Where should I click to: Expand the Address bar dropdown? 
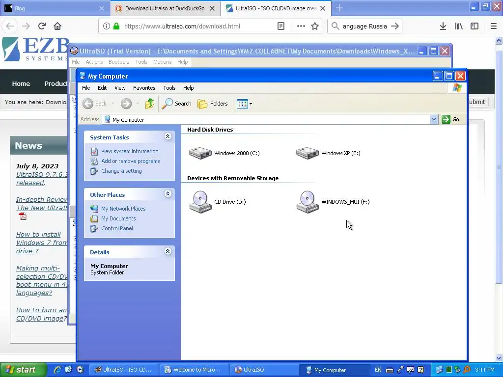pos(434,119)
